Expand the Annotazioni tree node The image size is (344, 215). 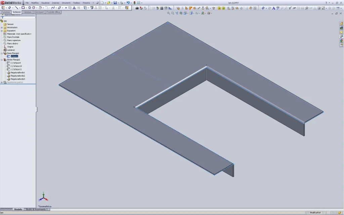tap(2, 28)
